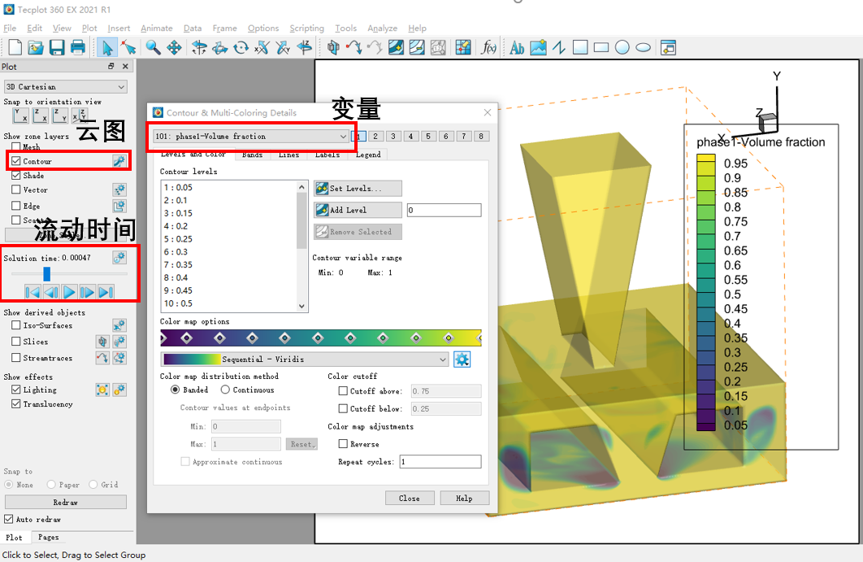The image size is (863, 562).
Task: Open the 3D Cartesian plot type dropdown
Action: pyautogui.click(x=66, y=86)
